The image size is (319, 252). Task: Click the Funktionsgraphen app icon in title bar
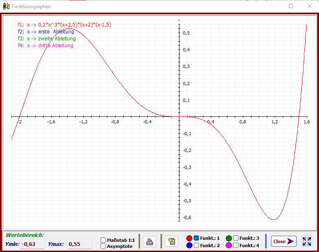(6, 7)
